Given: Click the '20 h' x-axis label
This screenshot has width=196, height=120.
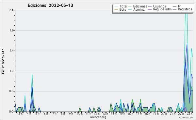Looking at the screenshot, I should click(164, 114).
